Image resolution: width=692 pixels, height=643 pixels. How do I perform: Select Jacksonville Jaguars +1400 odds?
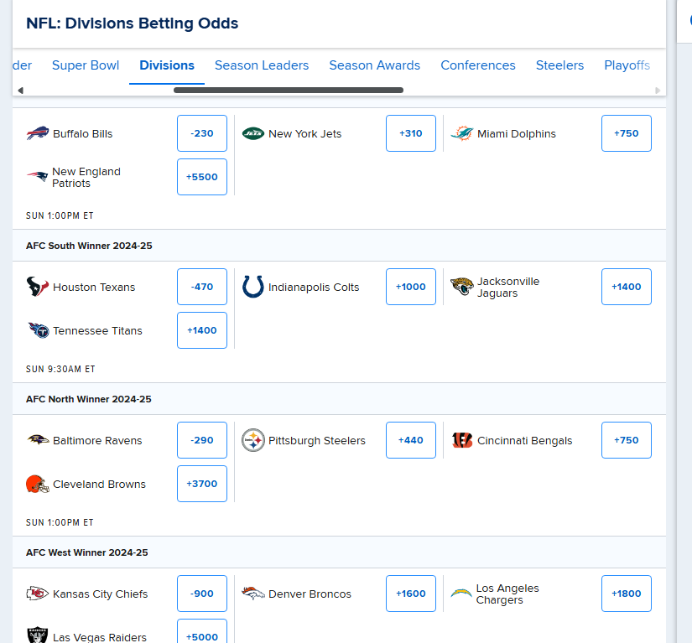point(627,287)
